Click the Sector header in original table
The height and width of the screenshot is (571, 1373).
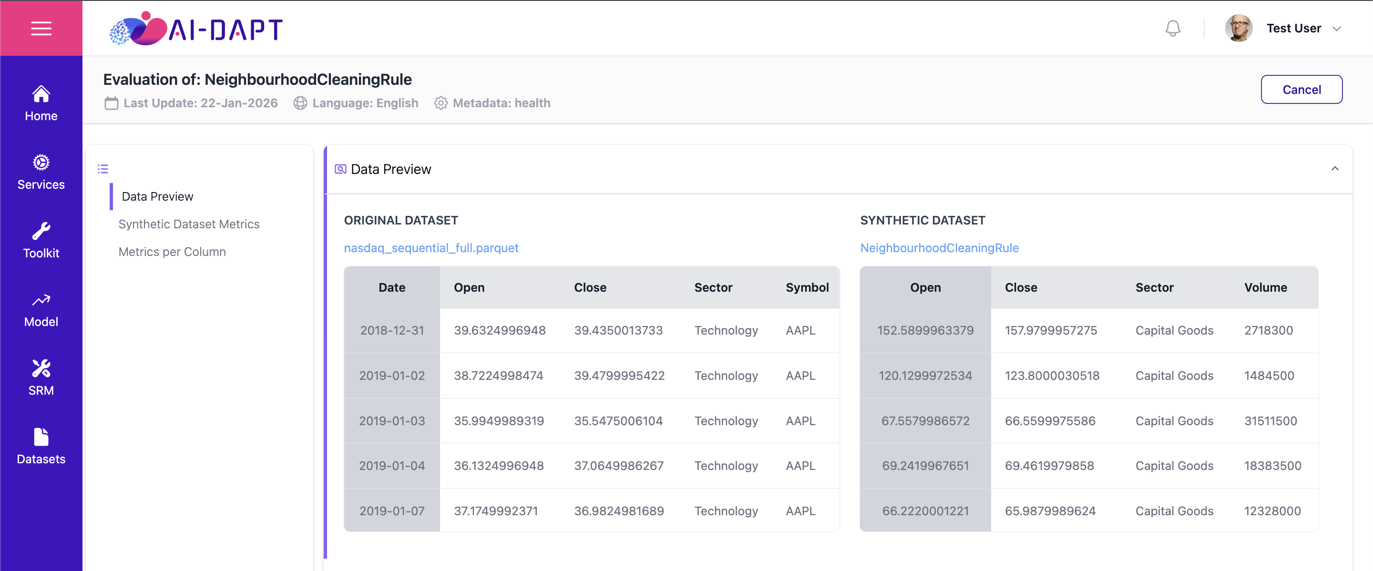[713, 287]
